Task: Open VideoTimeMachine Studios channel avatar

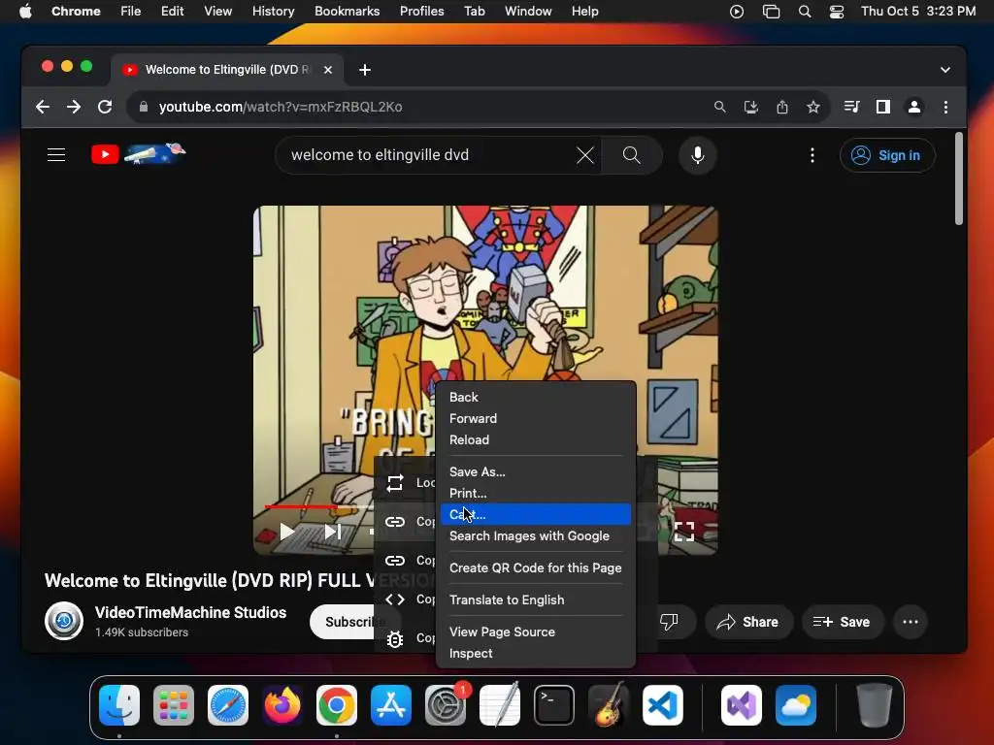Action: coord(64,621)
